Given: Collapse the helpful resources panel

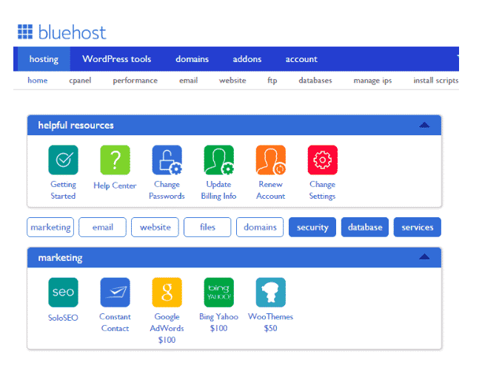Looking at the screenshot, I should [x=424, y=125].
